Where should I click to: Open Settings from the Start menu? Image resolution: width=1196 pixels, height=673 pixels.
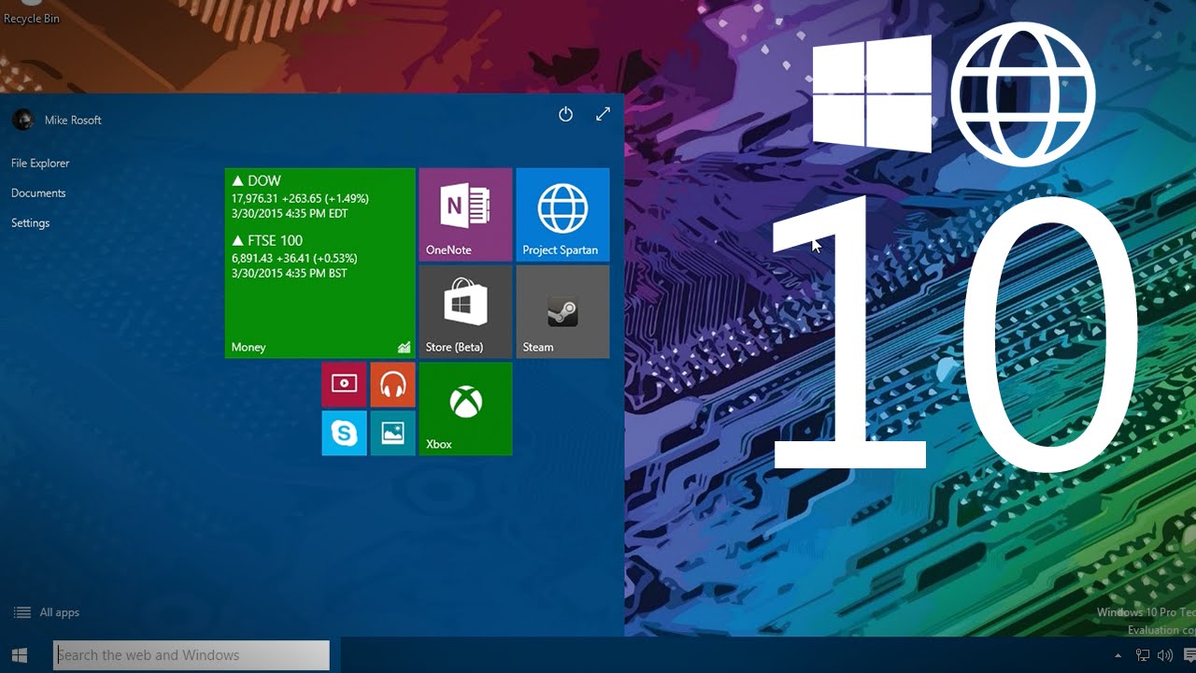pos(30,222)
